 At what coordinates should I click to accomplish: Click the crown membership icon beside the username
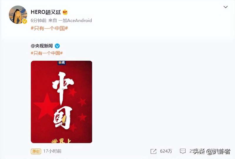tap(65, 12)
